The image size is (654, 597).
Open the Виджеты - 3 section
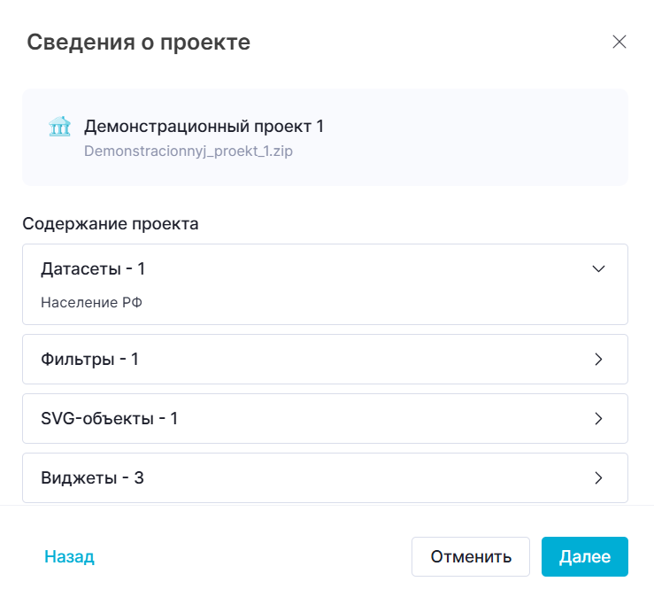click(x=92, y=478)
